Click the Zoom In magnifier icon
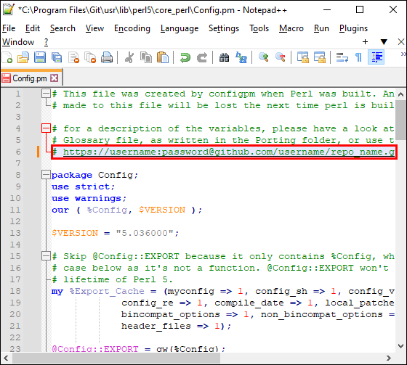The height and width of the screenshot is (365, 407). pyautogui.click(x=263, y=57)
